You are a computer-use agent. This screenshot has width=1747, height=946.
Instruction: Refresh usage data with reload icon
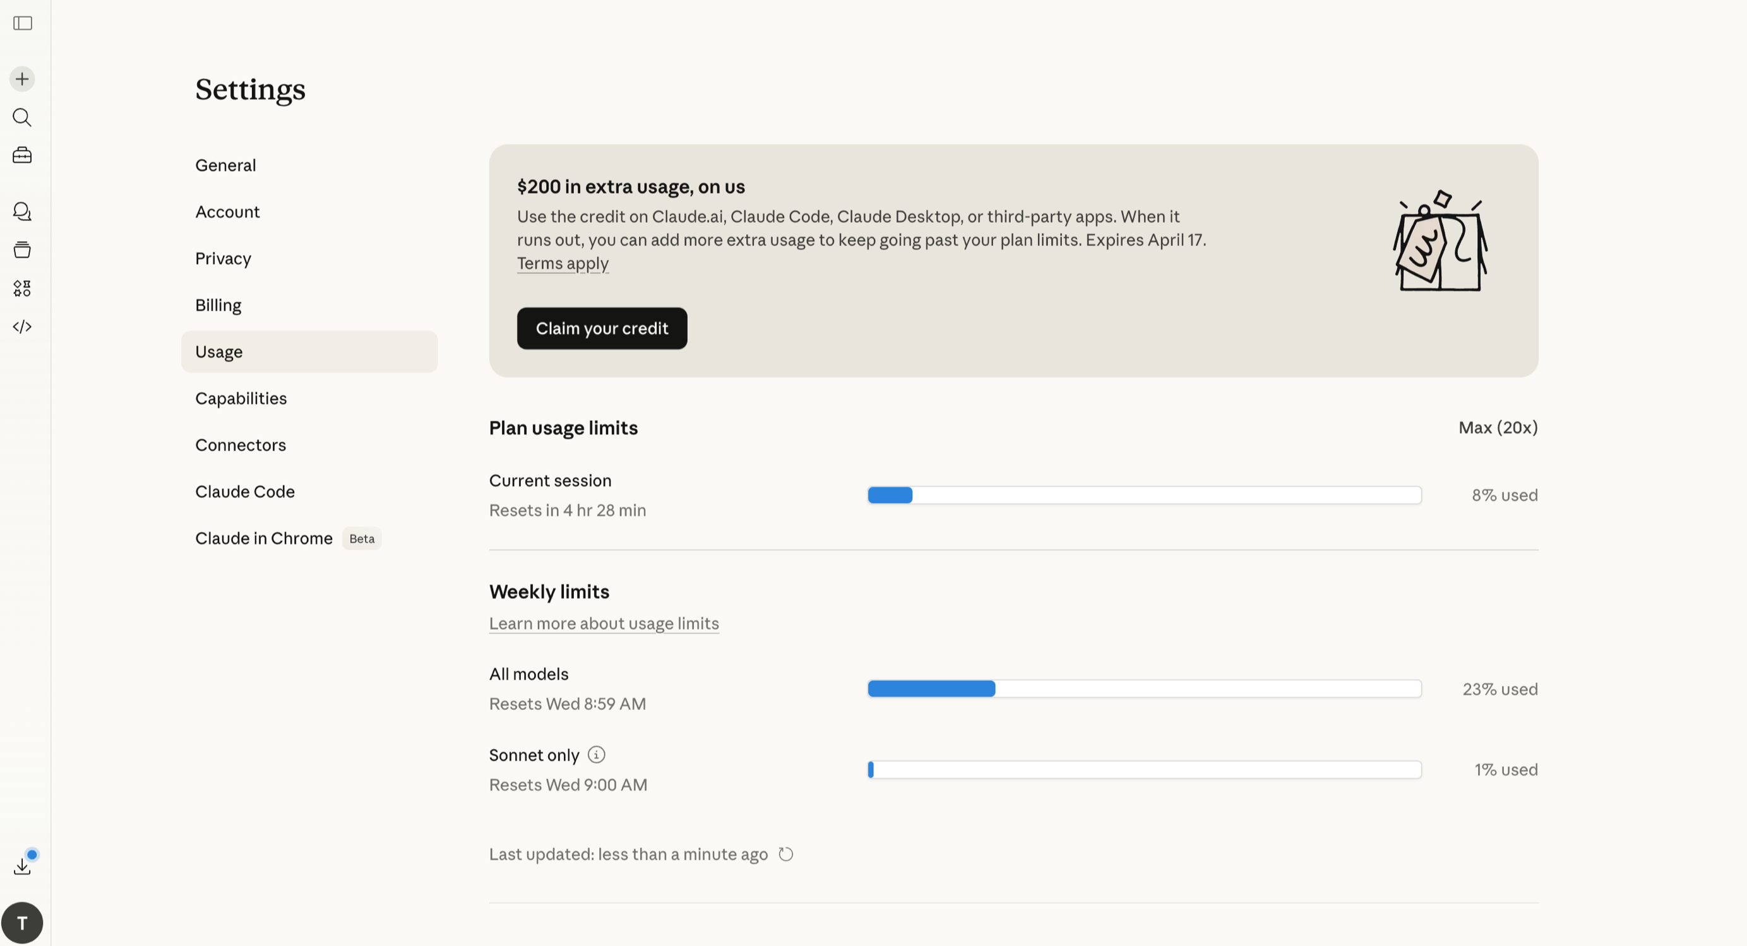click(785, 854)
